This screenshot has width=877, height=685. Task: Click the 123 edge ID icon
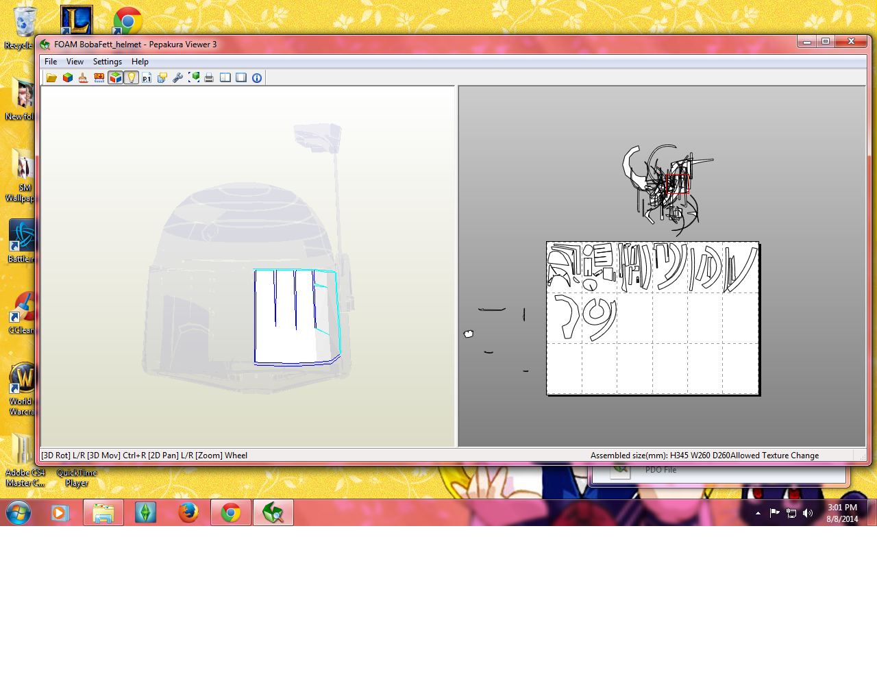click(99, 78)
